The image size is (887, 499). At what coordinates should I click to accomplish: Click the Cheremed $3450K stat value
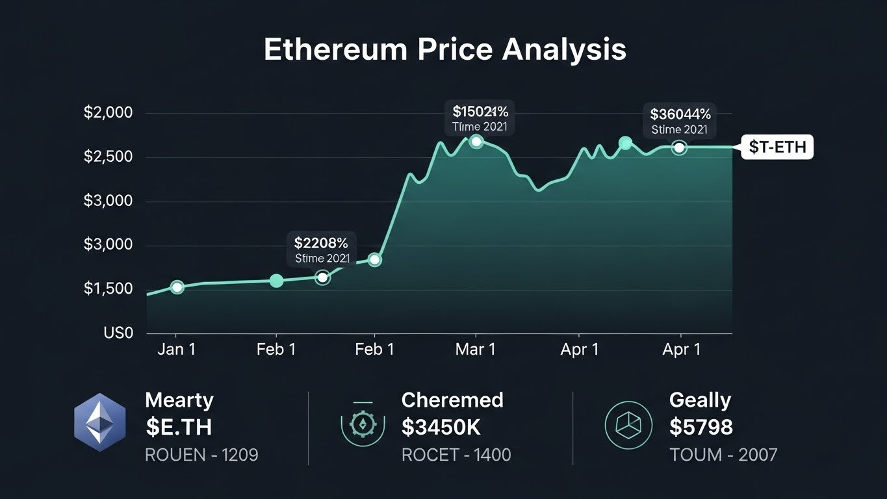click(441, 427)
